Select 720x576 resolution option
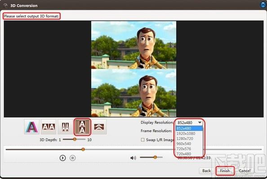The image size is (267, 179). click(x=189, y=149)
